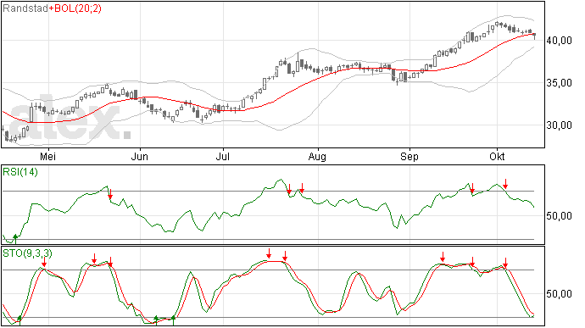Click the last red sell arrow in STO panel

[x=505, y=263]
